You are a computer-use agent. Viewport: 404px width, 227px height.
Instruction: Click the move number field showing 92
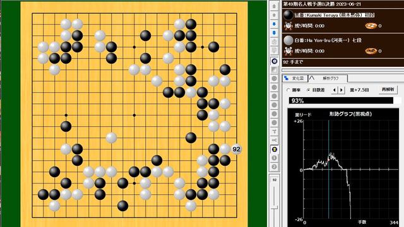(x=275, y=180)
